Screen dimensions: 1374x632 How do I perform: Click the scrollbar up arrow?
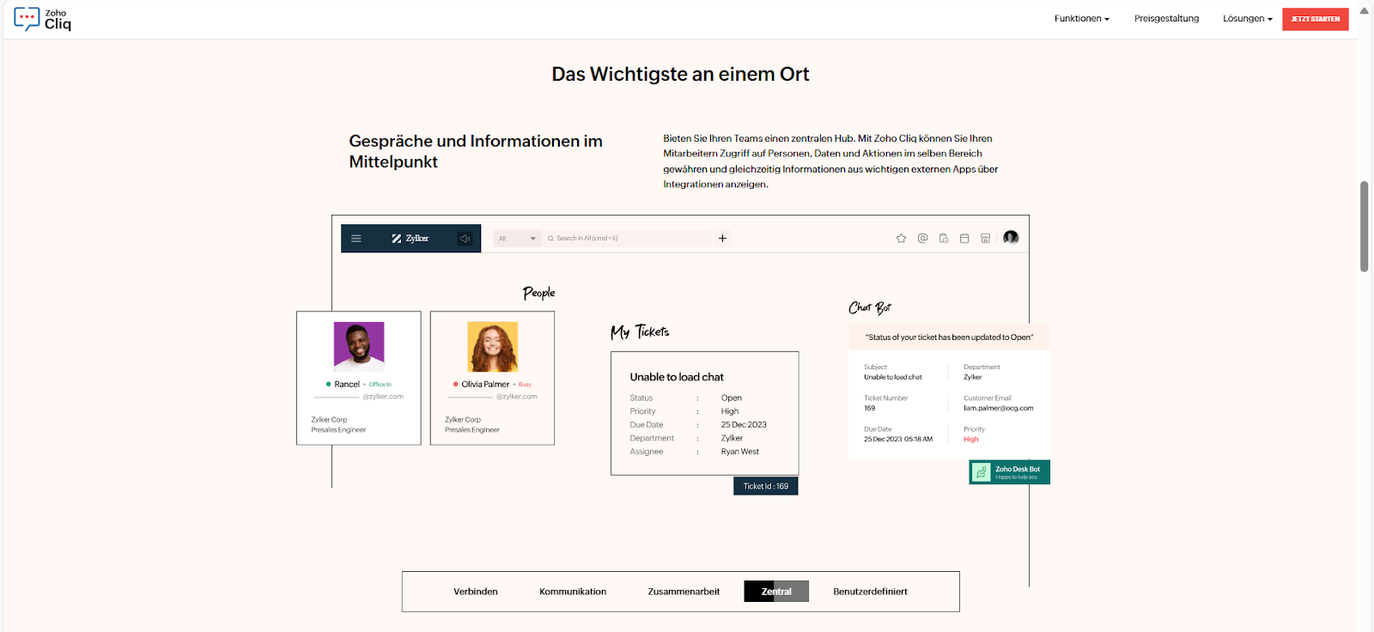coord(1364,11)
